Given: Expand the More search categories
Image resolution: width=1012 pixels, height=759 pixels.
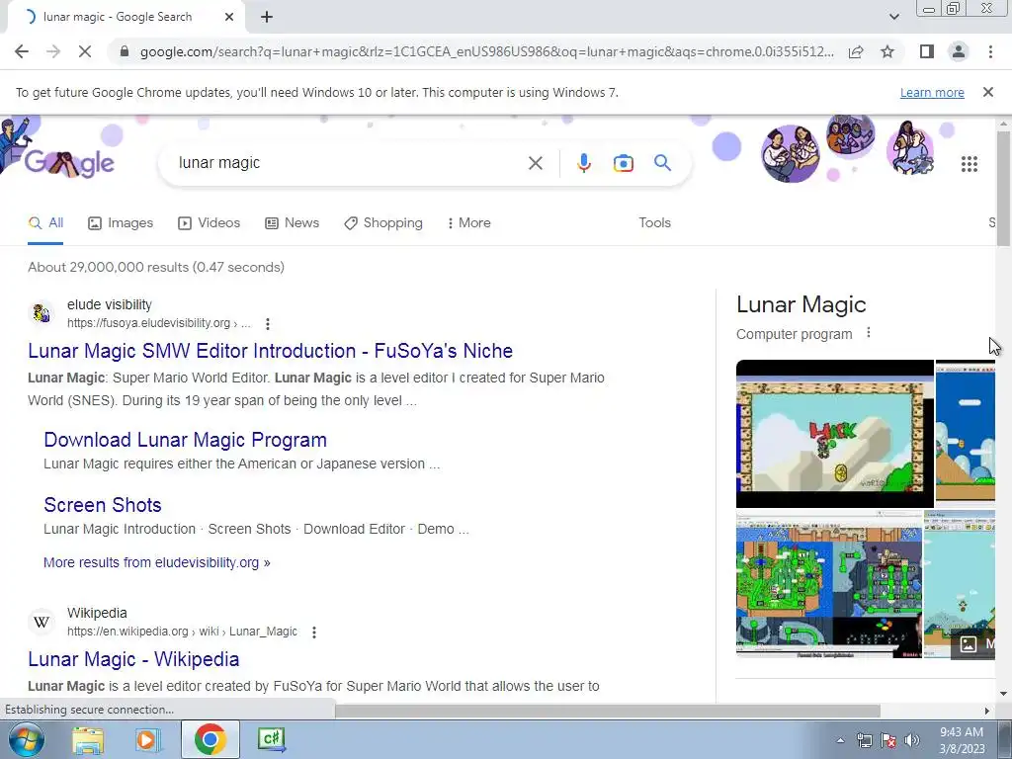Looking at the screenshot, I should 468,223.
